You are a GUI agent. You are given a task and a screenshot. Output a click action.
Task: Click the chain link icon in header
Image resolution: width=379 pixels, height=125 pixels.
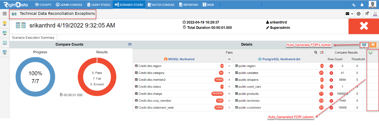(x=354, y=5)
